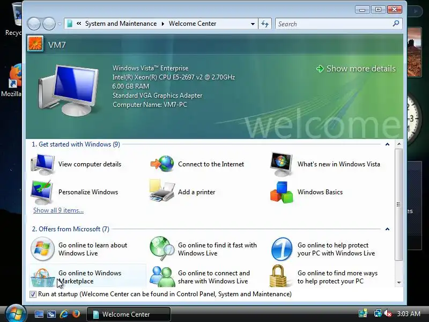Launch Internet Explorer from Quick Launch
Screen dimensions: 429x322
click(x=64, y=314)
